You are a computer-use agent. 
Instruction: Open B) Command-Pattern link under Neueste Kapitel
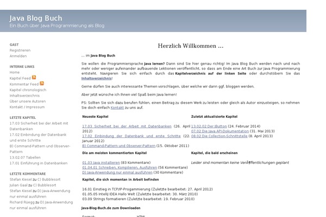pos(118,146)
